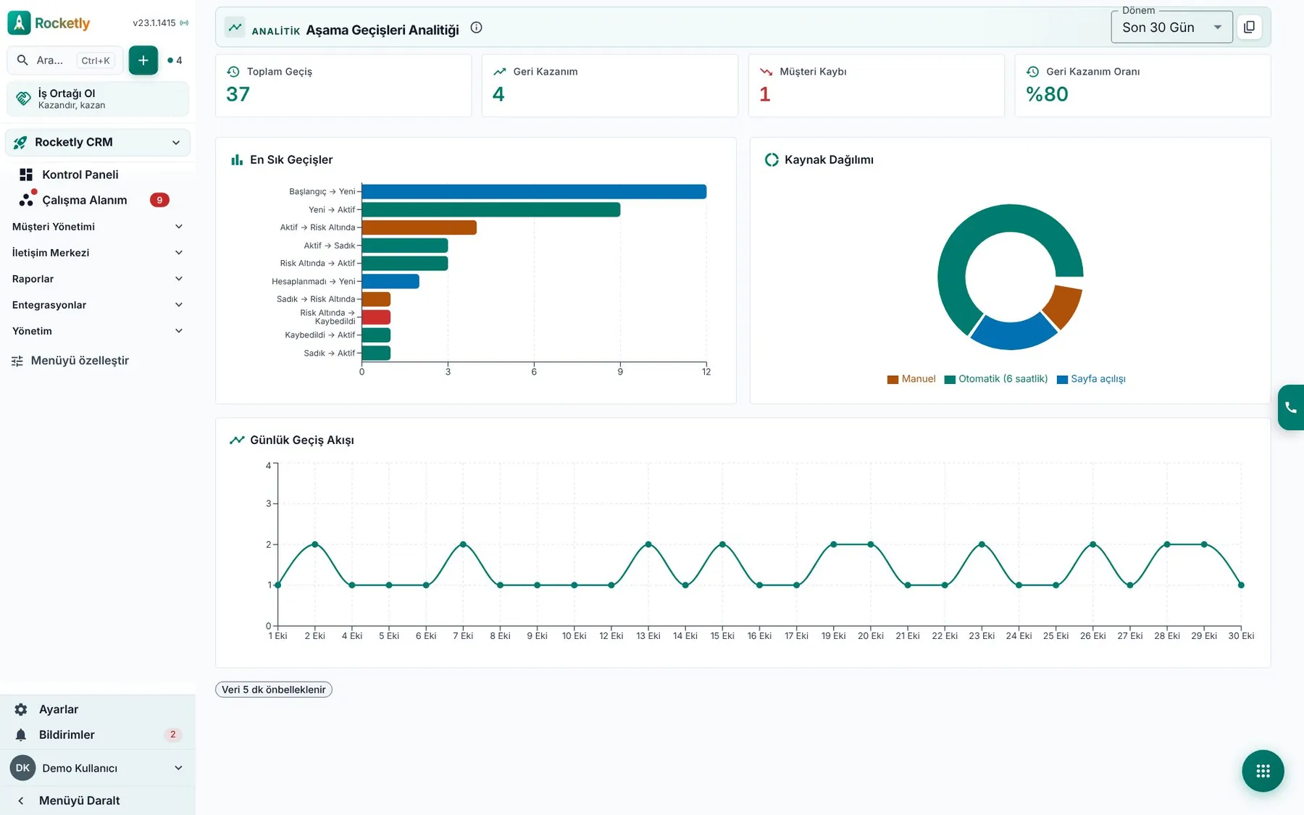Open the Demo Kullanıcı account menu

click(x=98, y=768)
